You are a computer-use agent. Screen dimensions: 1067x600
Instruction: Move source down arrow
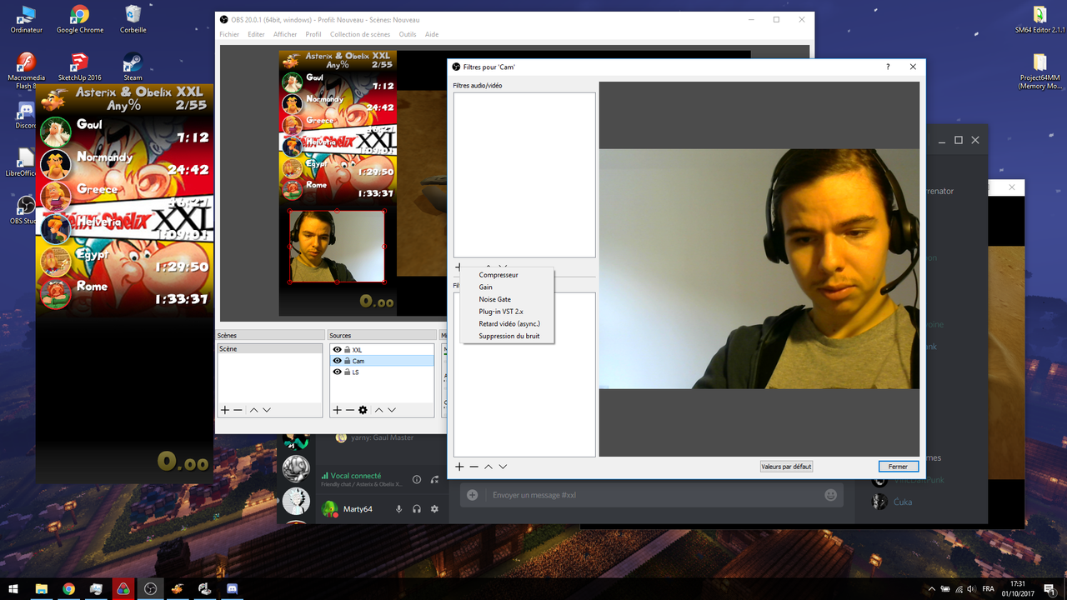(x=392, y=410)
